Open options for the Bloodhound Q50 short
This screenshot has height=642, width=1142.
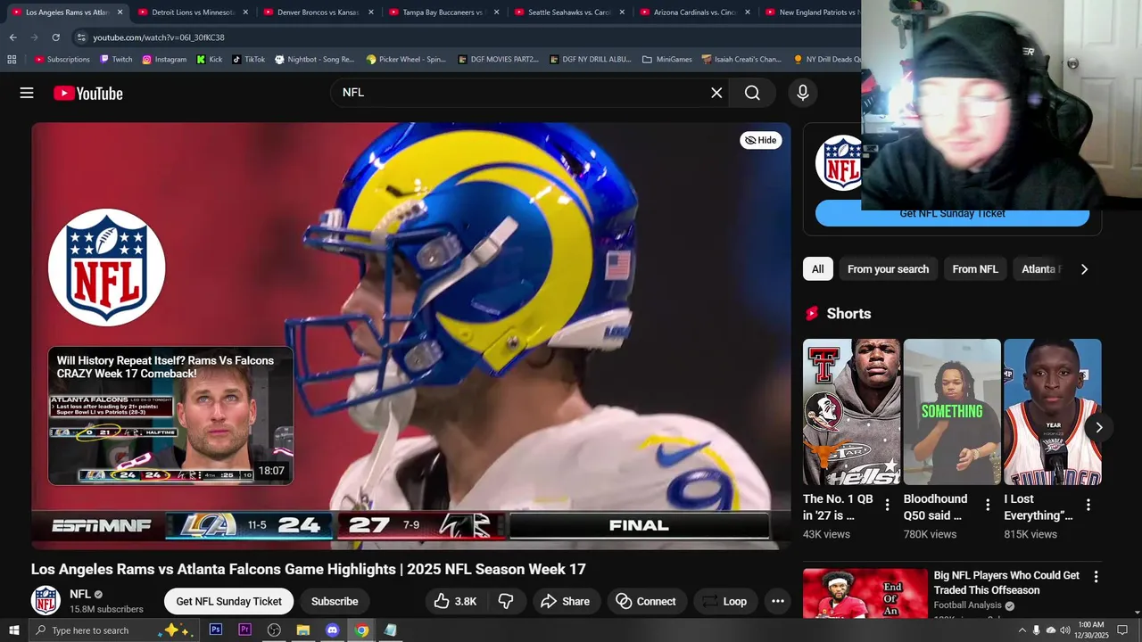click(x=987, y=505)
